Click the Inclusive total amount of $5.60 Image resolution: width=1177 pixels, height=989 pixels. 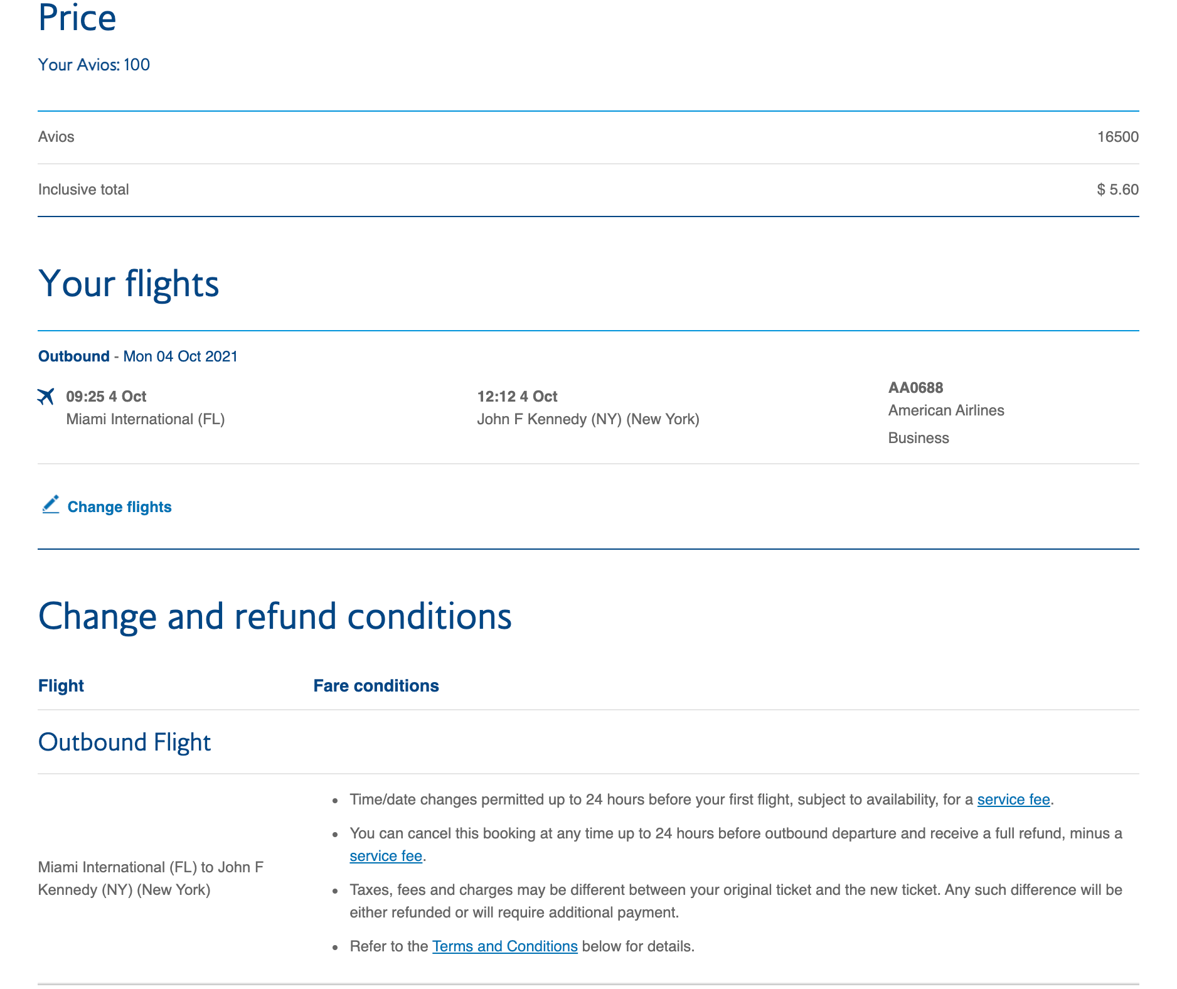[1117, 189]
